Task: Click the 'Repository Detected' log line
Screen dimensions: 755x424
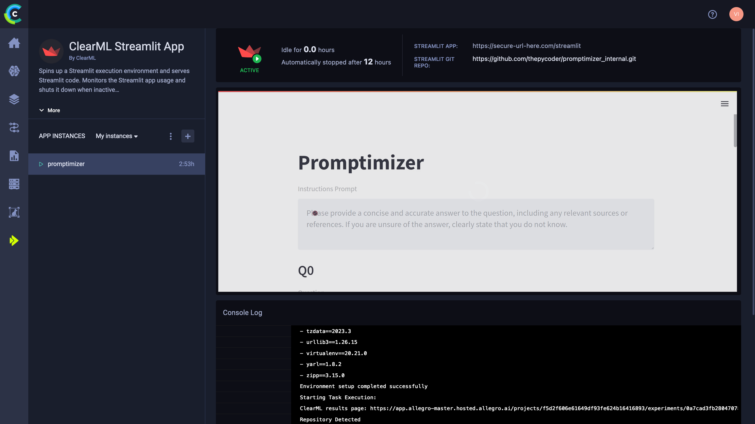Action: click(330, 420)
